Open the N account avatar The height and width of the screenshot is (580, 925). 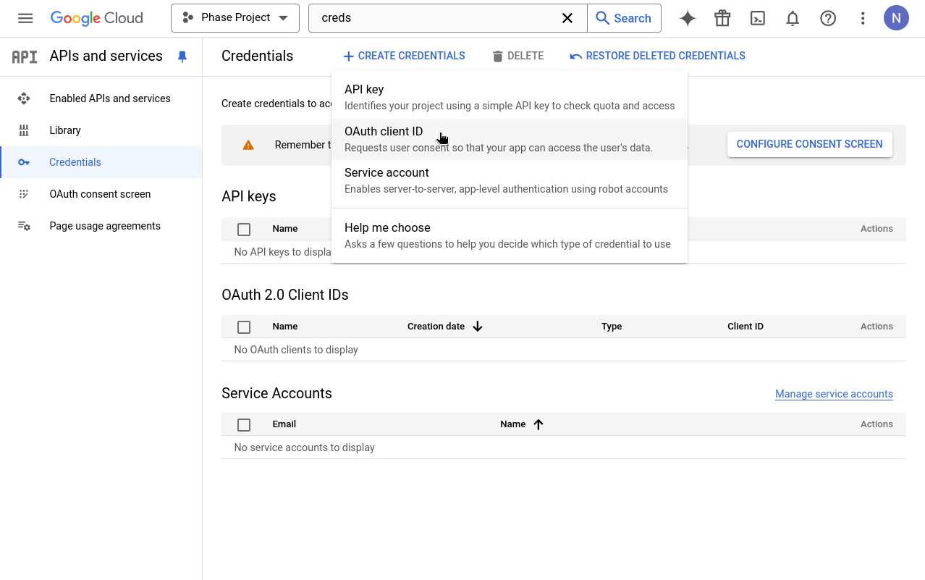896,18
